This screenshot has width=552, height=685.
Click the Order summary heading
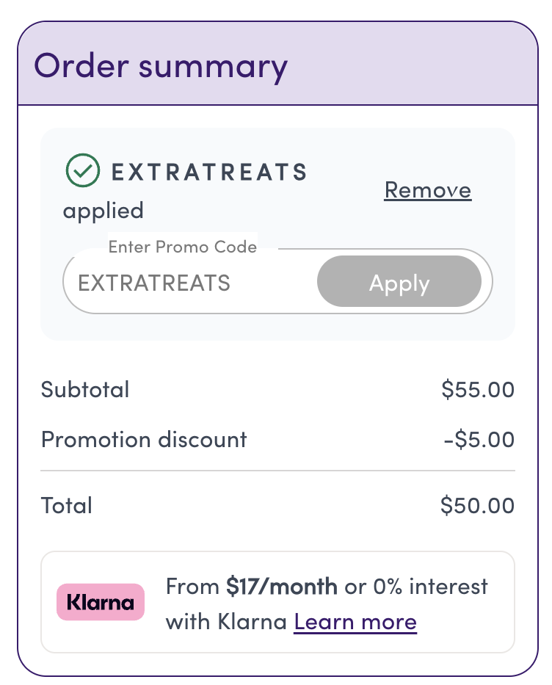click(x=161, y=65)
